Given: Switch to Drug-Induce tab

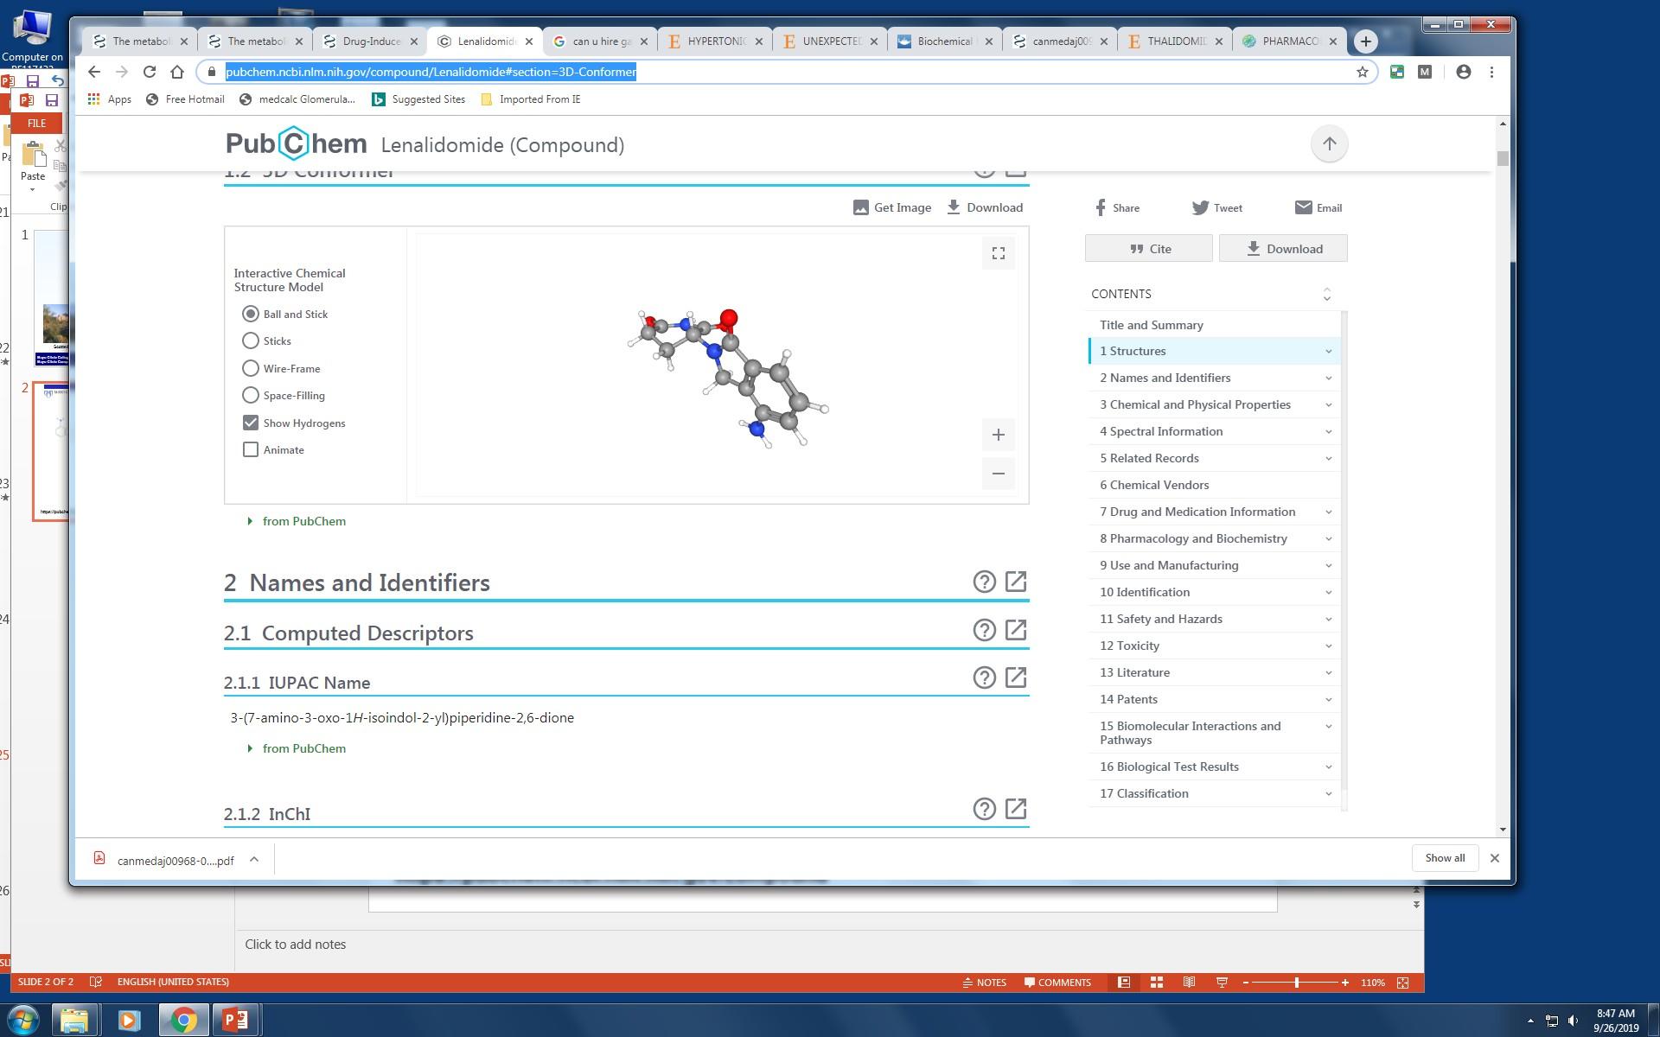Looking at the screenshot, I should (370, 41).
